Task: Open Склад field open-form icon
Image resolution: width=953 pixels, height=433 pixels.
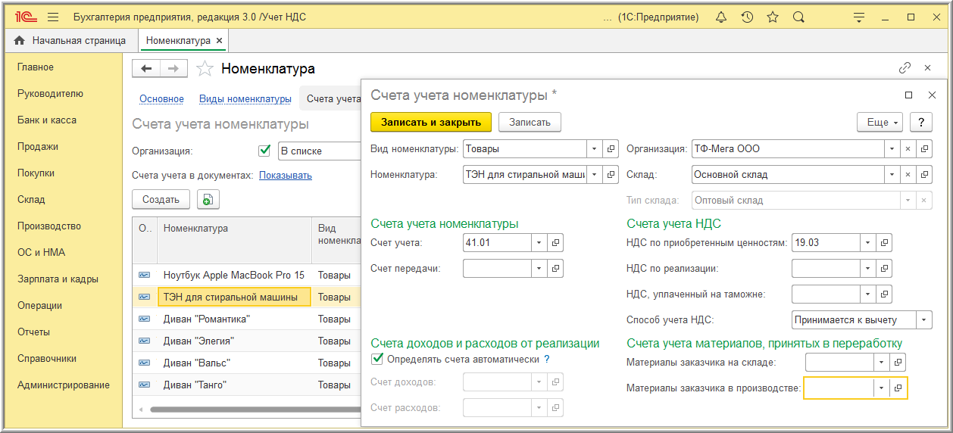Action: [x=923, y=174]
